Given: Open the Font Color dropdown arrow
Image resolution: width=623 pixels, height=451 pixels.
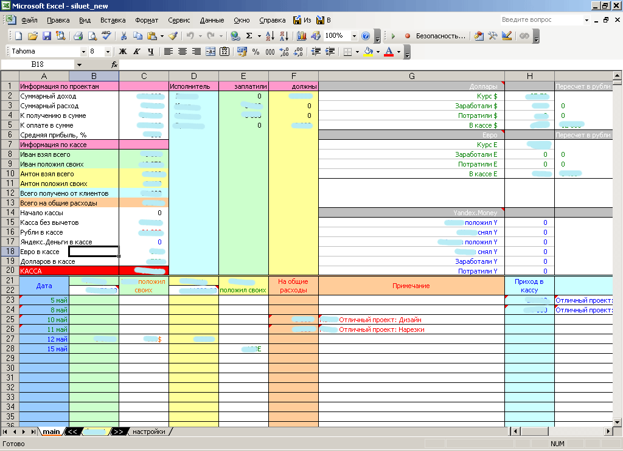Looking at the screenshot, I should click(x=399, y=52).
